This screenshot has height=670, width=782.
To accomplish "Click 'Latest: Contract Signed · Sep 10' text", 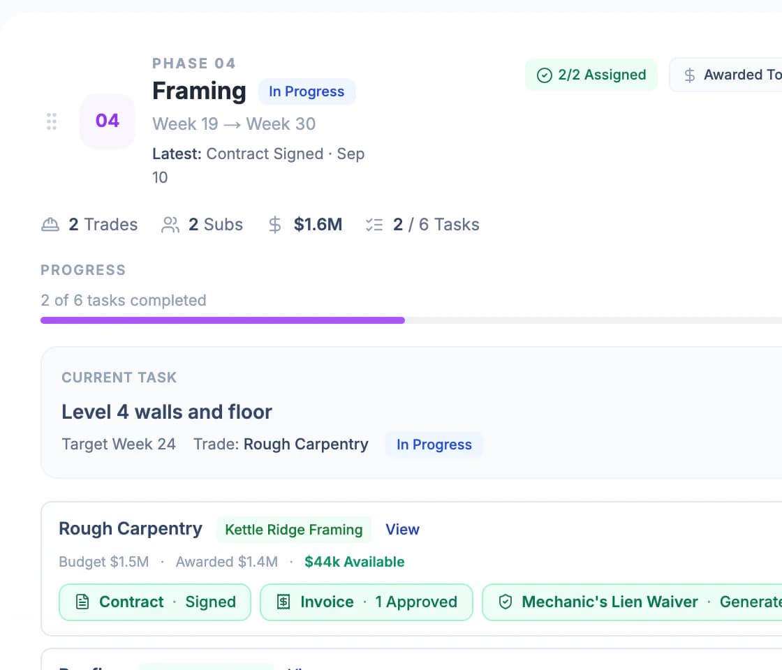I will pyautogui.click(x=258, y=165).
